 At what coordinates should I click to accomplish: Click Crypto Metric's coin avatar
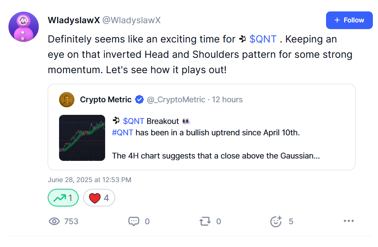pyautogui.click(x=67, y=100)
